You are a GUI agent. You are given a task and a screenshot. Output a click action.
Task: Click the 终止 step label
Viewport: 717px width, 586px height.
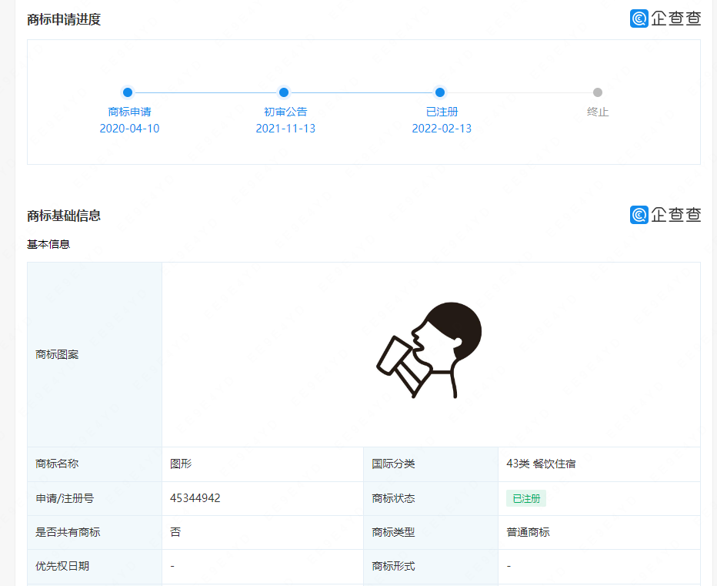pyautogui.click(x=598, y=112)
